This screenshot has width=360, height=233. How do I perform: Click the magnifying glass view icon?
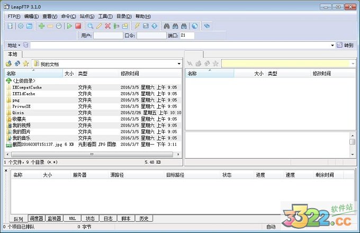click(x=90, y=26)
